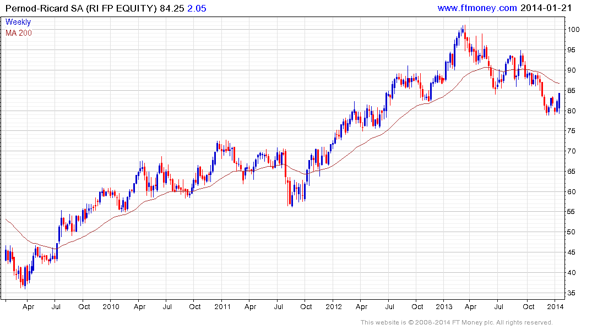Click the 60 price axis label

572,191
